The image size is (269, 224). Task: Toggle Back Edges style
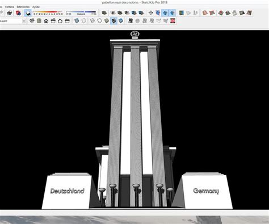pyautogui.click(x=84, y=21)
